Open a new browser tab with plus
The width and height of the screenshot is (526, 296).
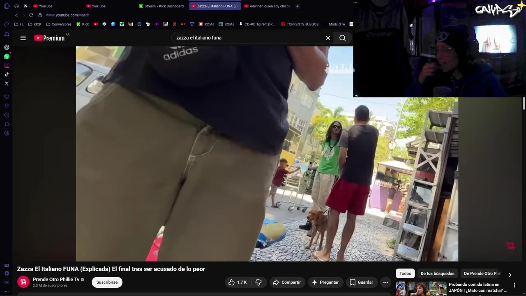pos(297,6)
